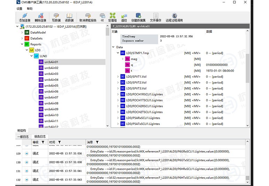Select urcbAin05 in the reports tree
Viewport: 269px width, 186px height.
tap(51, 86)
